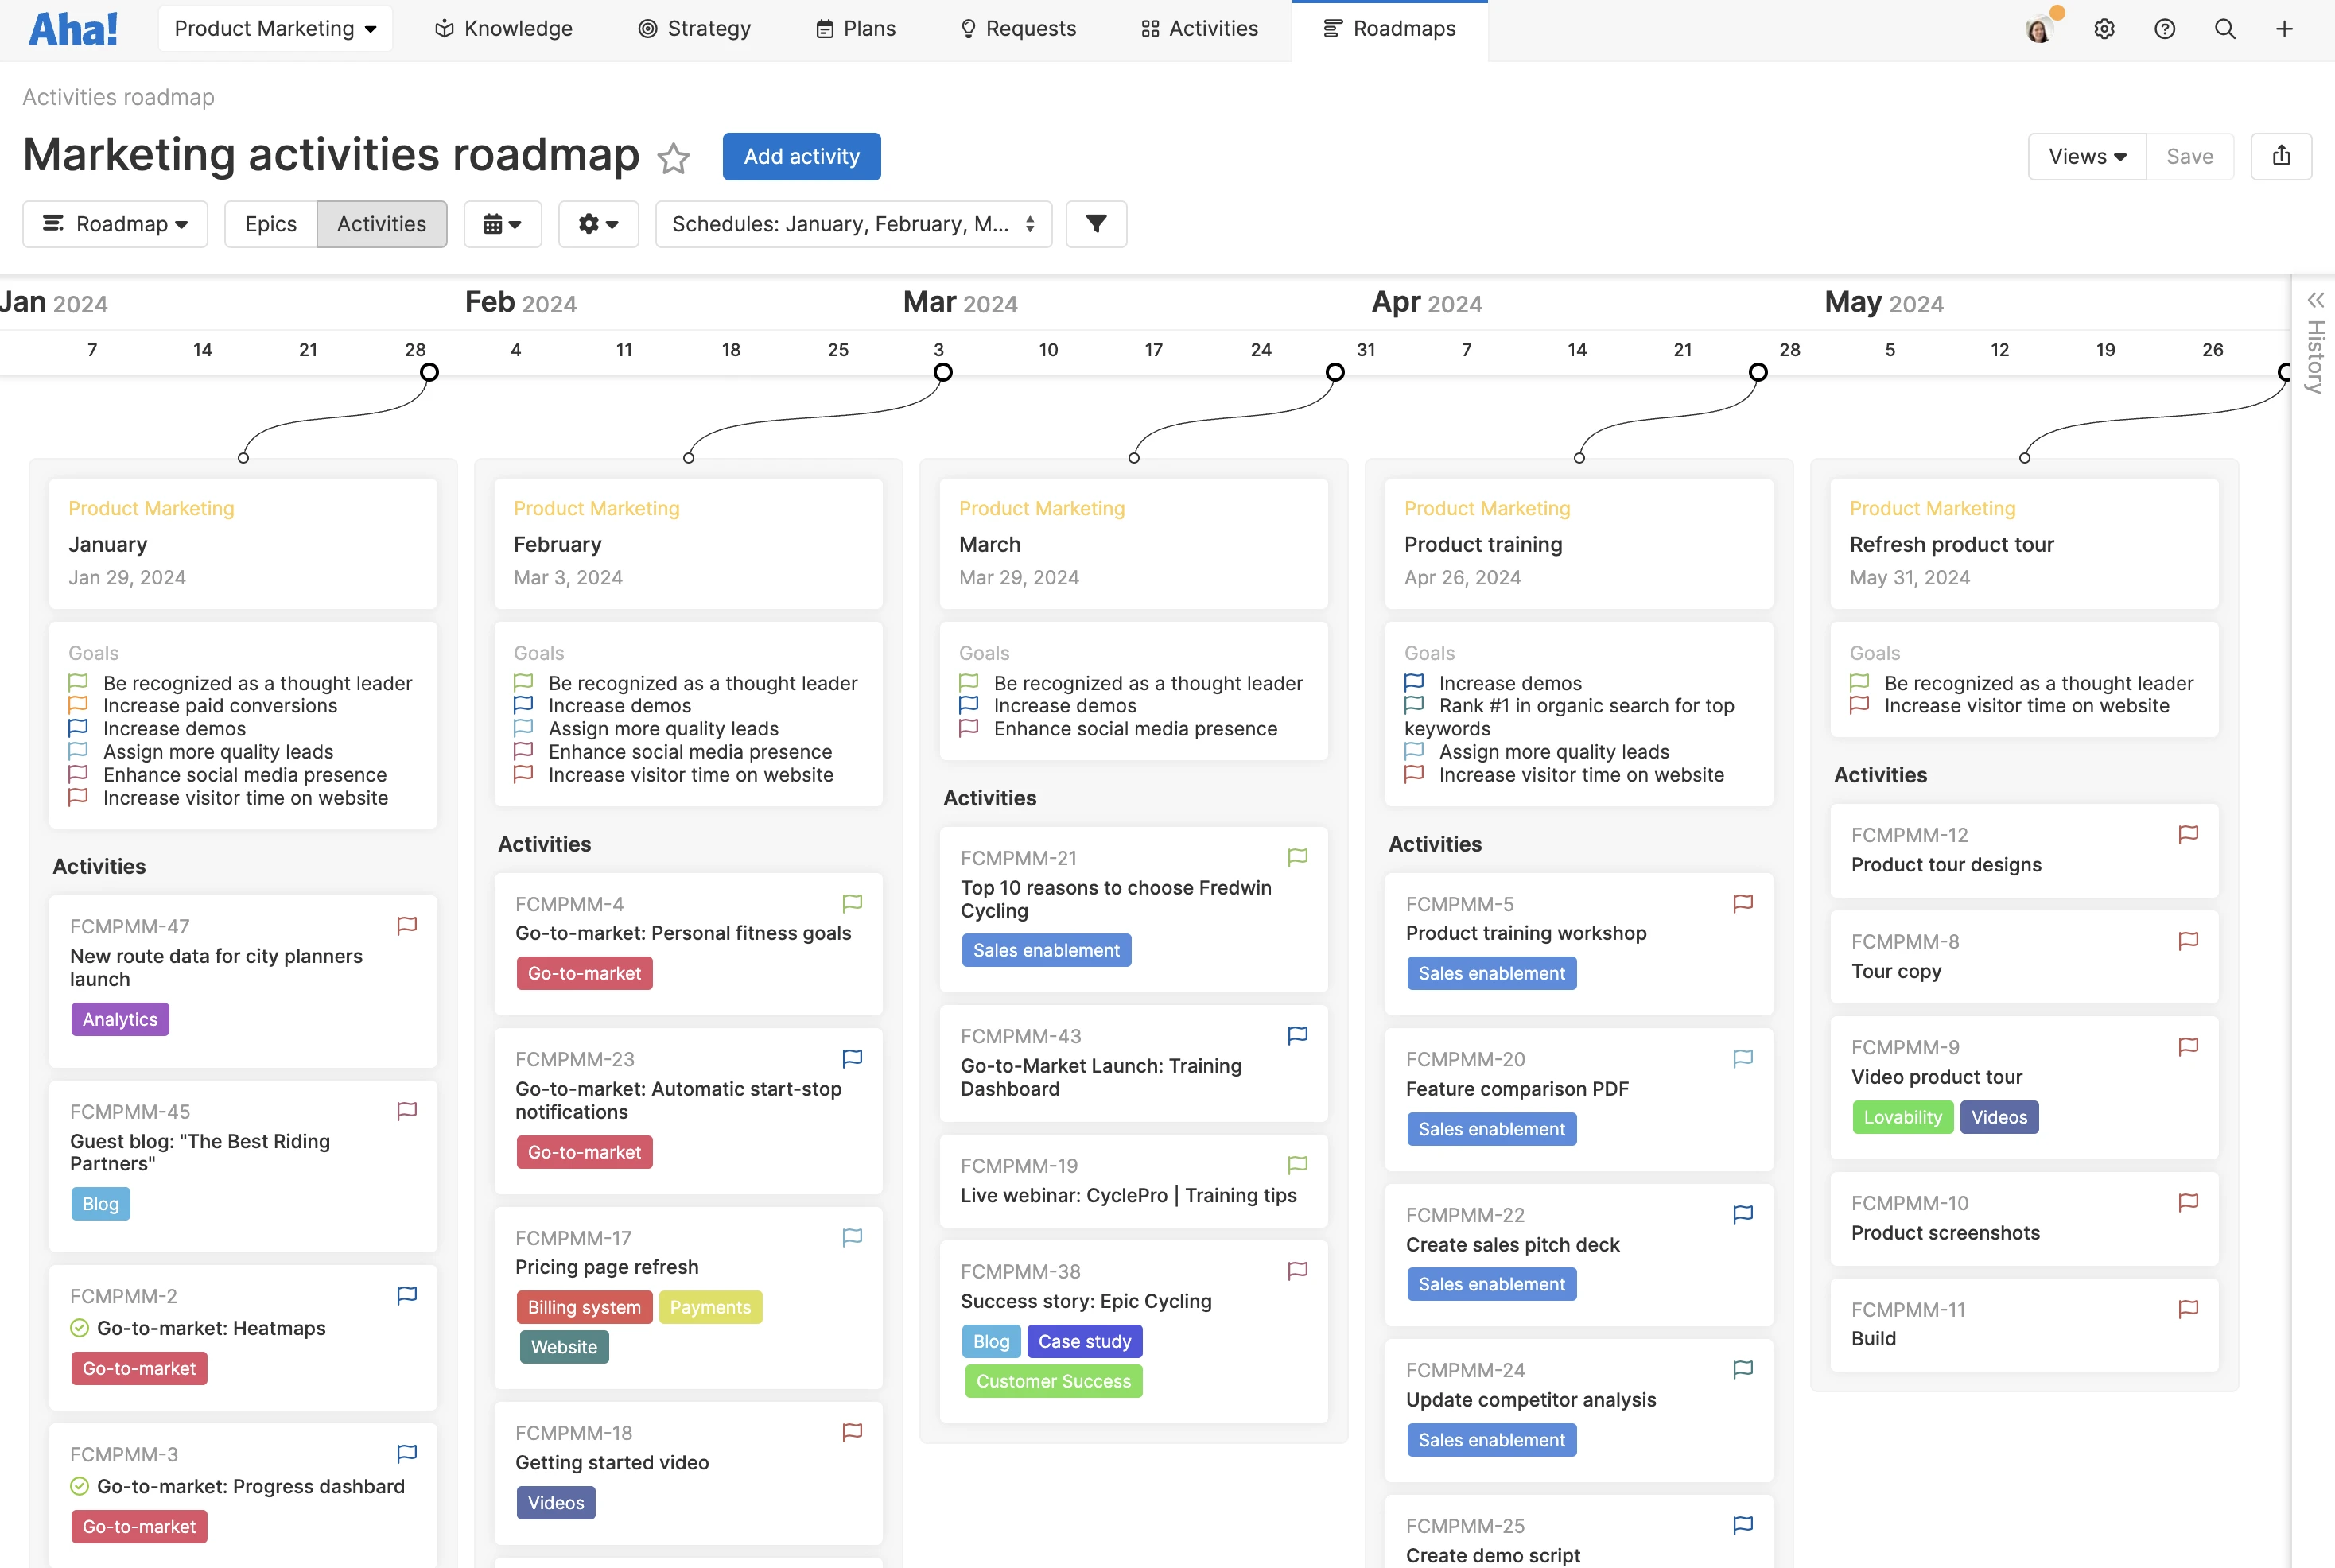Open the Settings gear in the top bar

click(x=2105, y=29)
